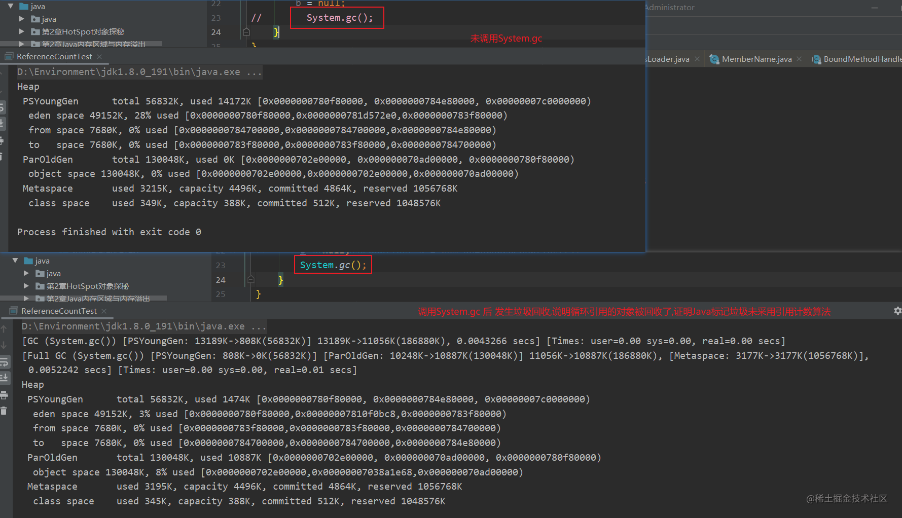Expand 第2章Java内存区域与内存溢出 in lower tree
The height and width of the screenshot is (518, 902).
pos(26,299)
